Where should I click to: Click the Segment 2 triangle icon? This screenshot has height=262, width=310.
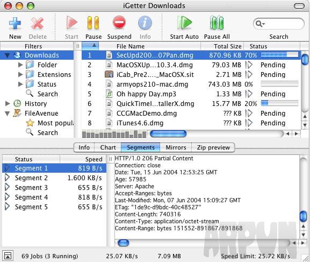click(7, 178)
